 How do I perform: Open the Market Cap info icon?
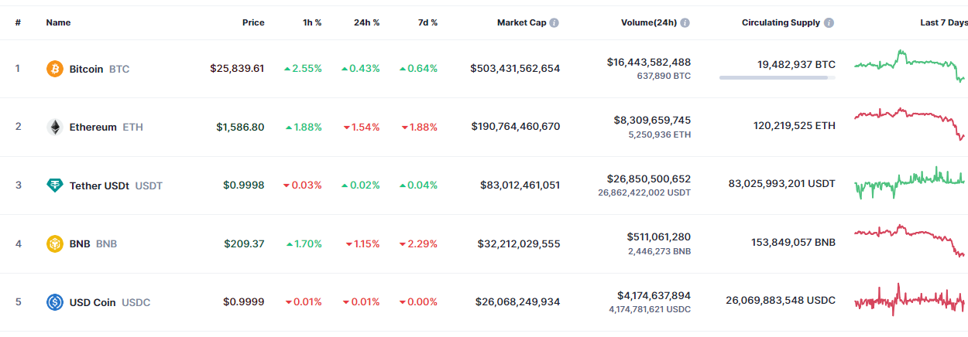click(554, 23)
